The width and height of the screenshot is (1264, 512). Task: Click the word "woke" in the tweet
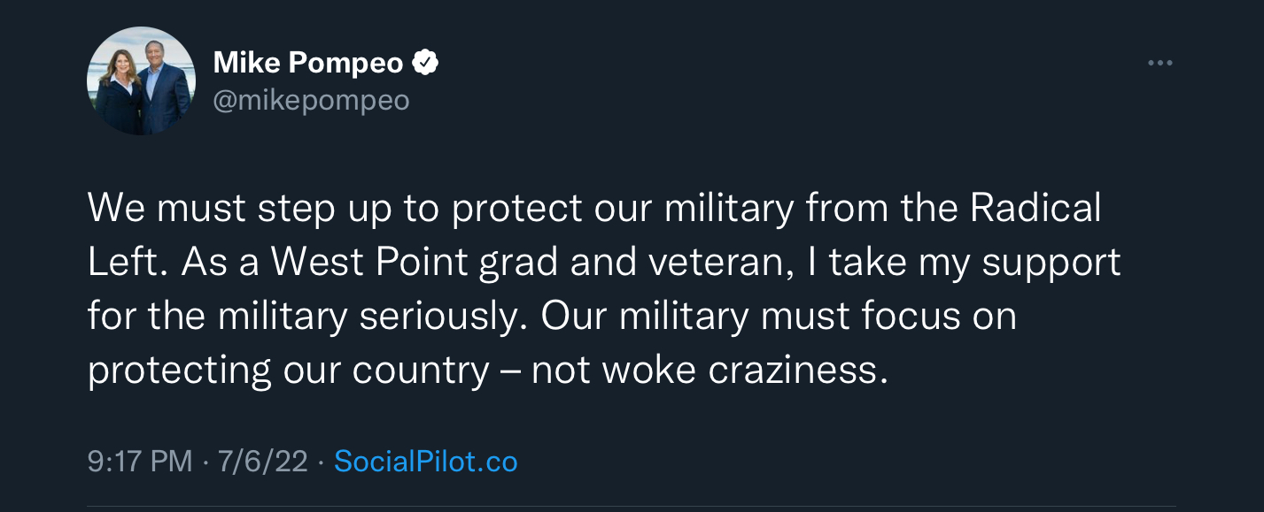tap(650, 371)
